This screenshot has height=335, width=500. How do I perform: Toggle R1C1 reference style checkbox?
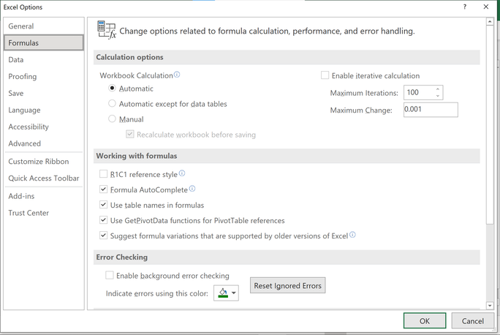pyautogui.click(x=103, y=174)
